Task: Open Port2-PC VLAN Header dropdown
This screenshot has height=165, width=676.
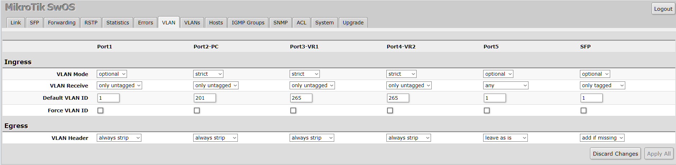Action: tap(215, 138)
